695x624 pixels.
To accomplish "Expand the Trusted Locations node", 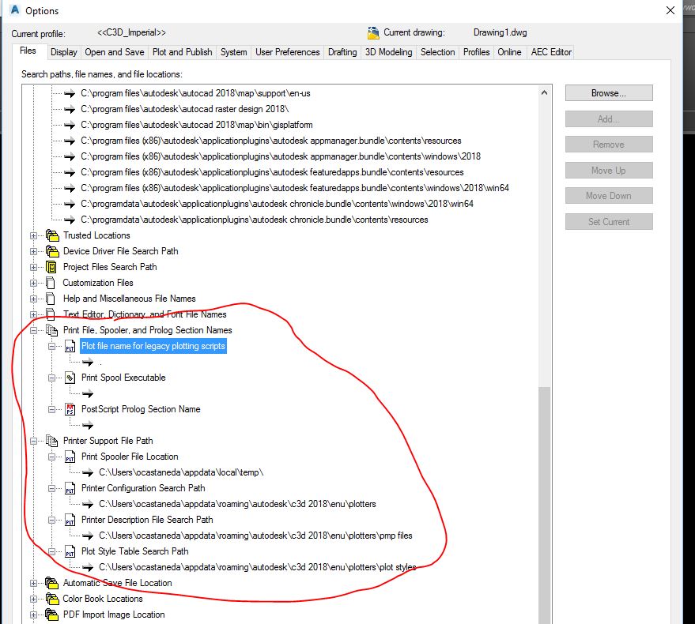I will [x=34, y=235].
